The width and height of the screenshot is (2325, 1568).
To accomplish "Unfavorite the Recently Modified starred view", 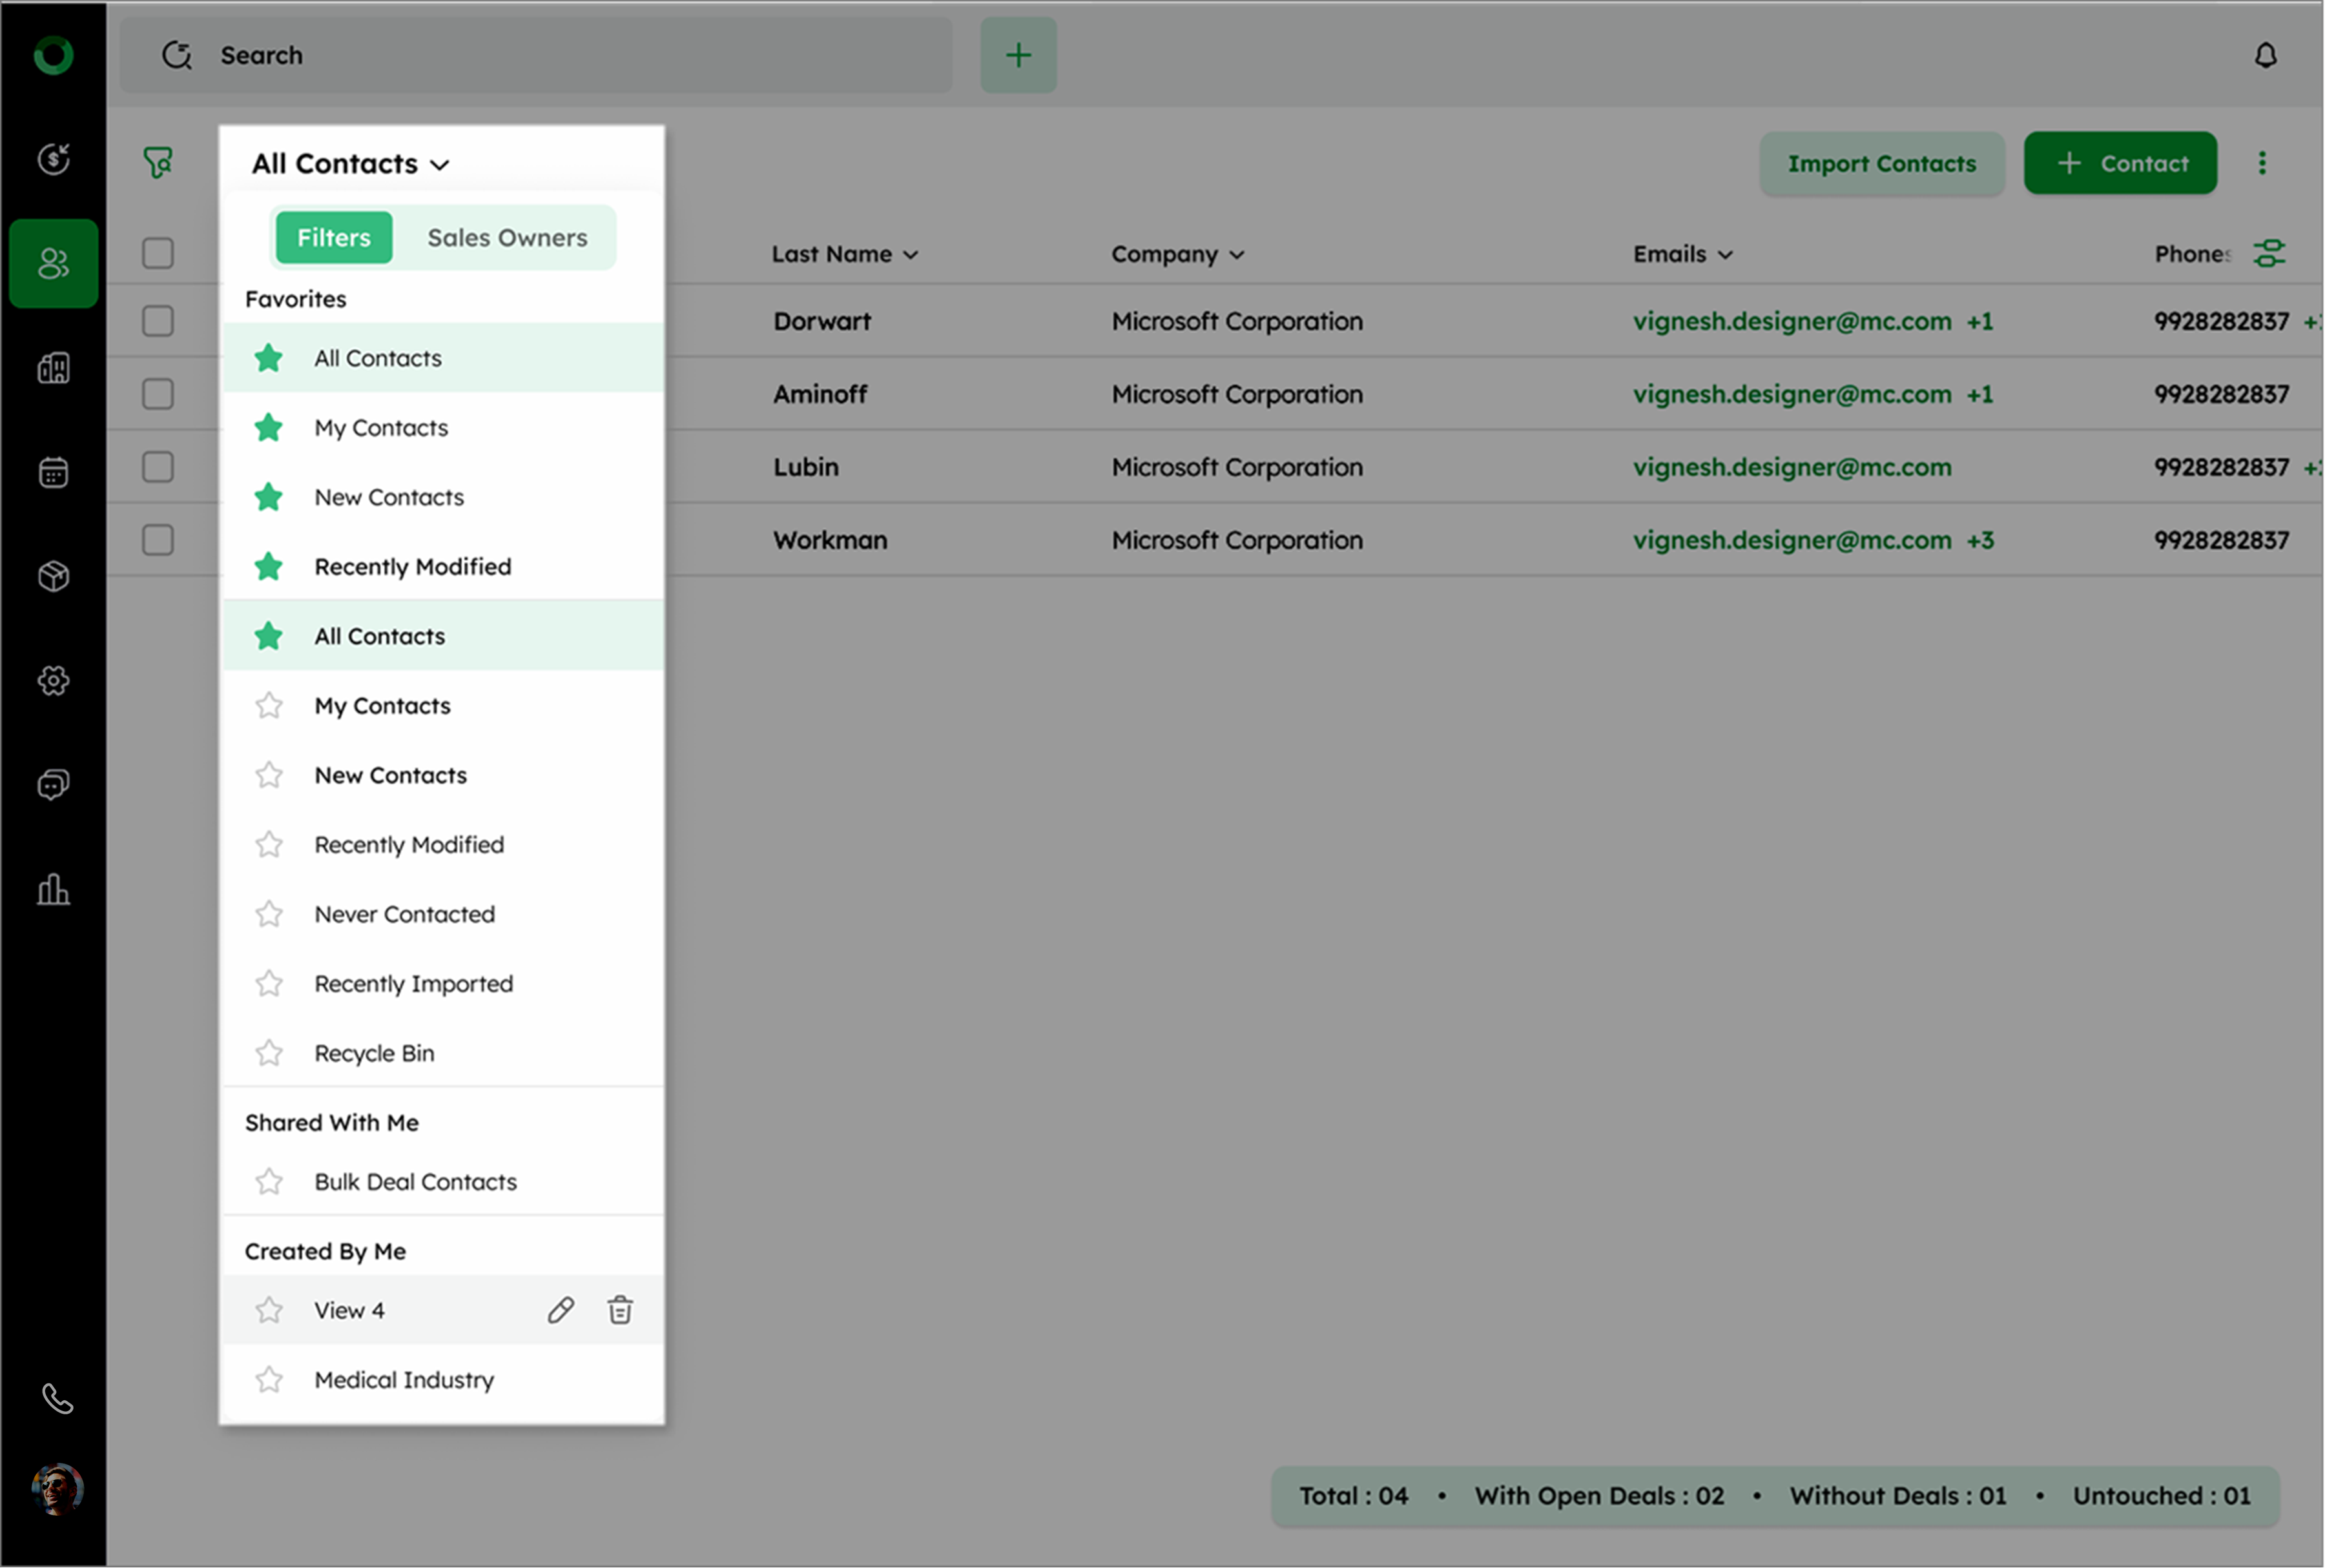I will (269, 567).
